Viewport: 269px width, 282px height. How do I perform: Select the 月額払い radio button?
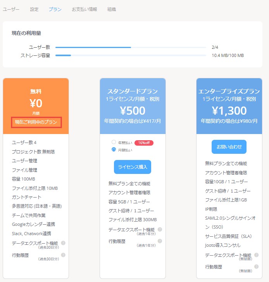tap(114, 150)
